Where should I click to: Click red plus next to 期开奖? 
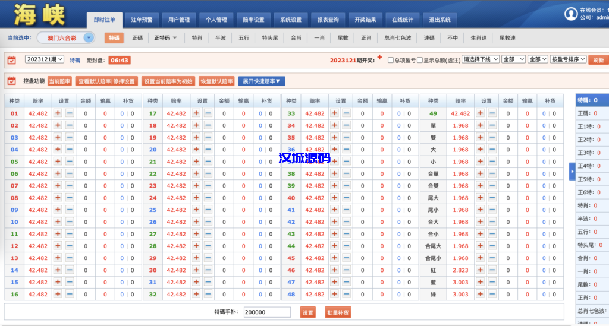click(x=379, y=58)
